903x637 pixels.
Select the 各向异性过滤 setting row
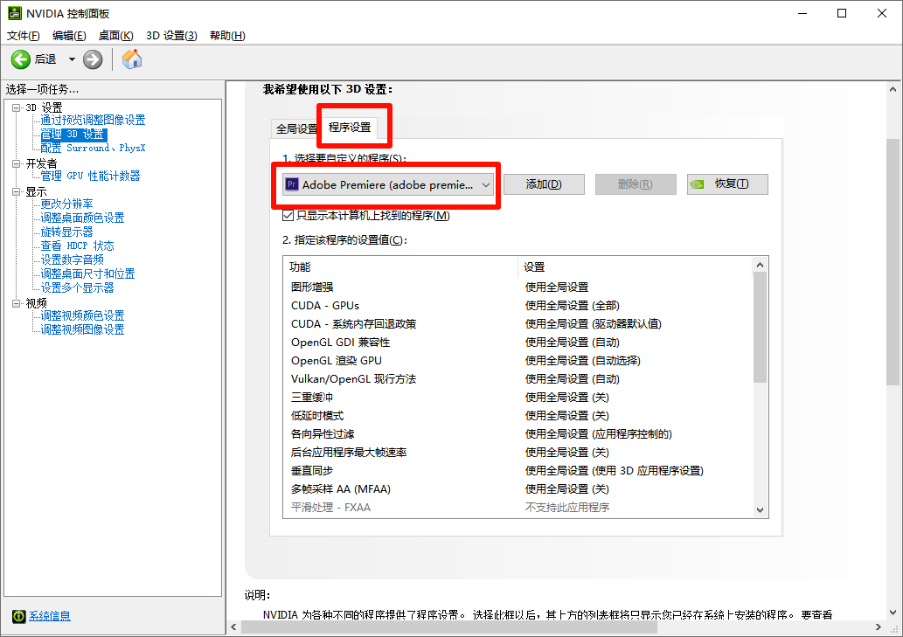click(x=518, y=434)
